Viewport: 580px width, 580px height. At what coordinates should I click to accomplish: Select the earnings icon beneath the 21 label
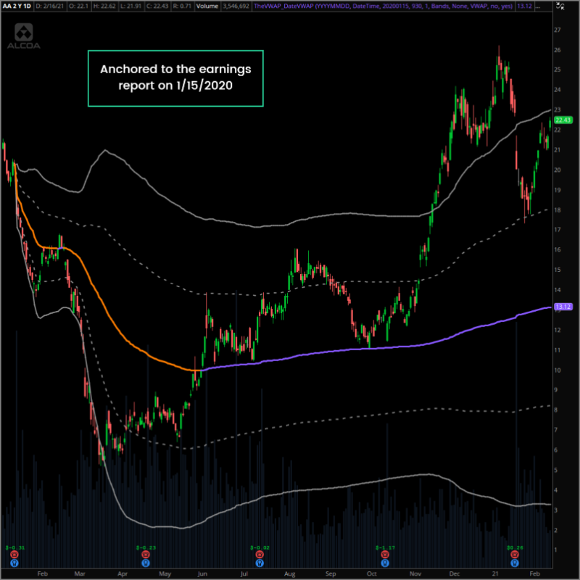[x=513, y=552]
